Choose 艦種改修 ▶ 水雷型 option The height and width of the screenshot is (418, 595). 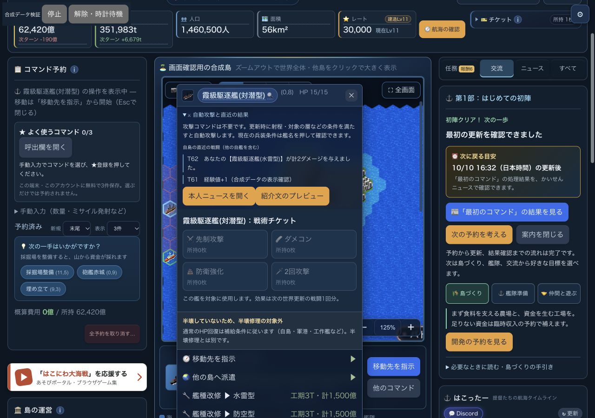[x=270, y=396]
